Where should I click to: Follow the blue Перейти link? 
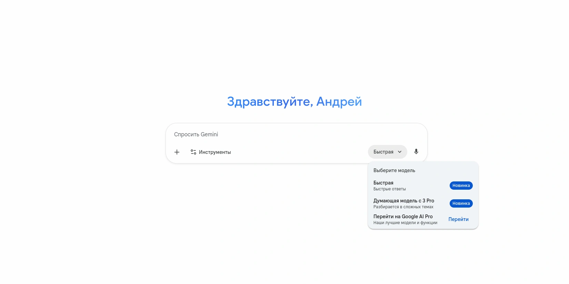tap(458, 219)
